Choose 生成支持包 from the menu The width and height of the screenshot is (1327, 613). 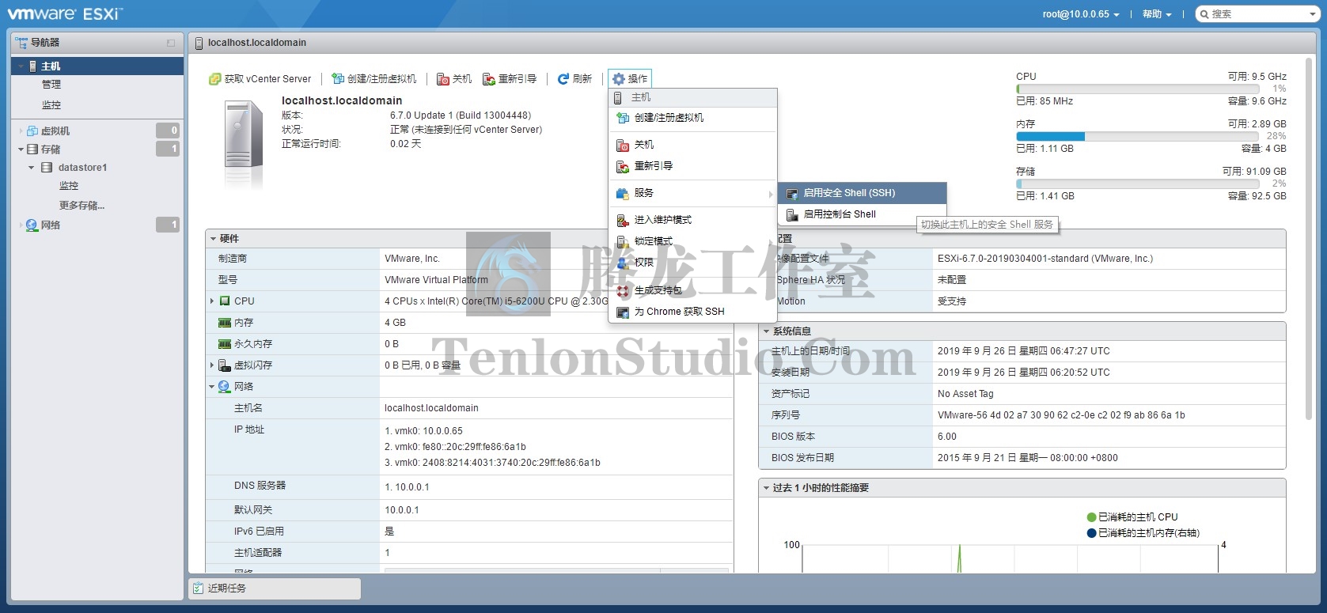click(692, 290)
